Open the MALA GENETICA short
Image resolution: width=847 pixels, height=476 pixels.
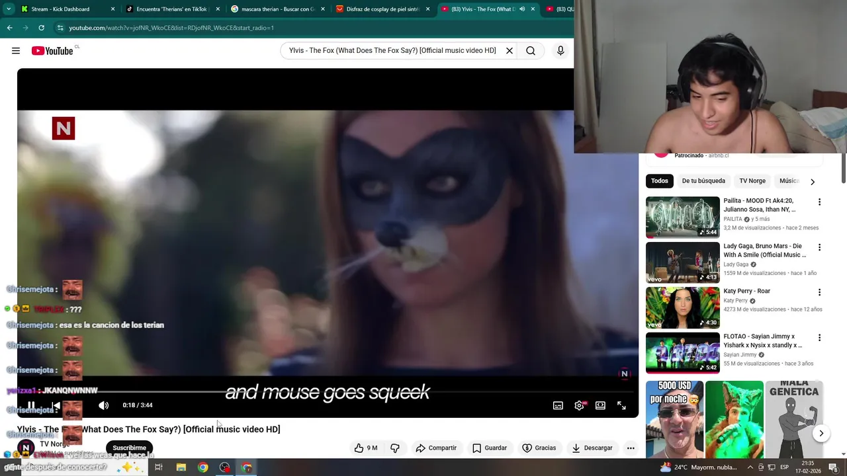click(794, 419)
